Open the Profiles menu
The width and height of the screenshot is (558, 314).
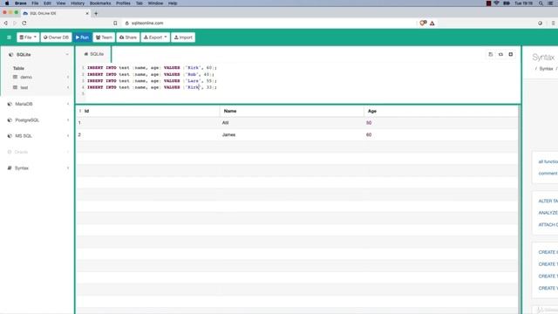[123, 3]
